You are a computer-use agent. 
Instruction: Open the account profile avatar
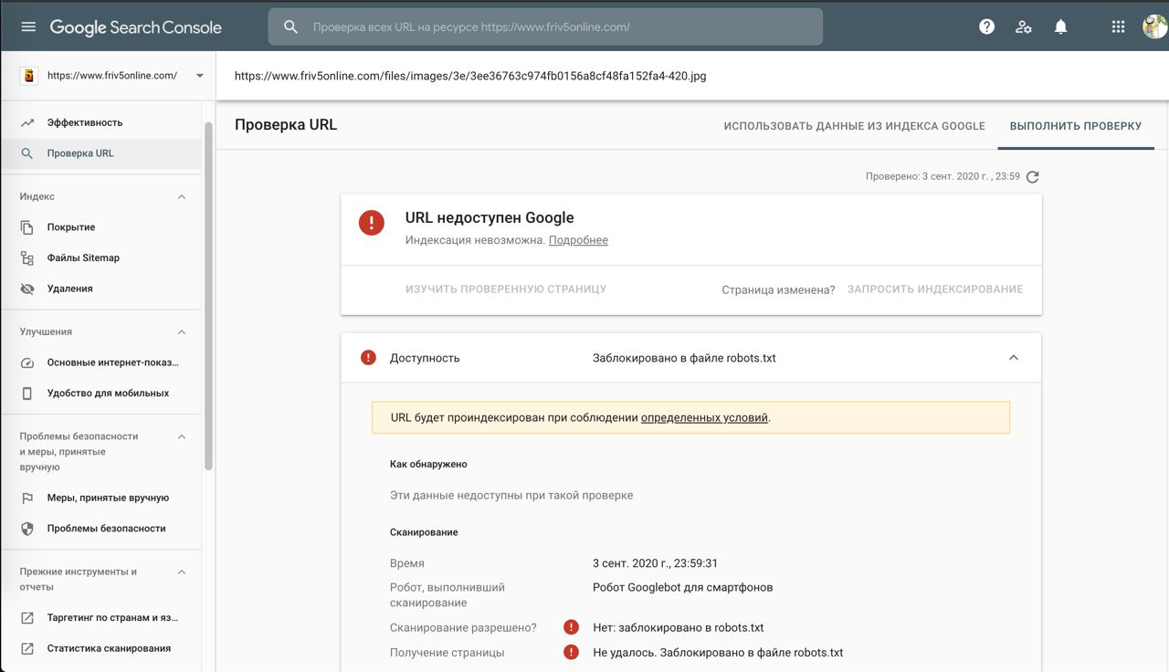pos(1155,26)
